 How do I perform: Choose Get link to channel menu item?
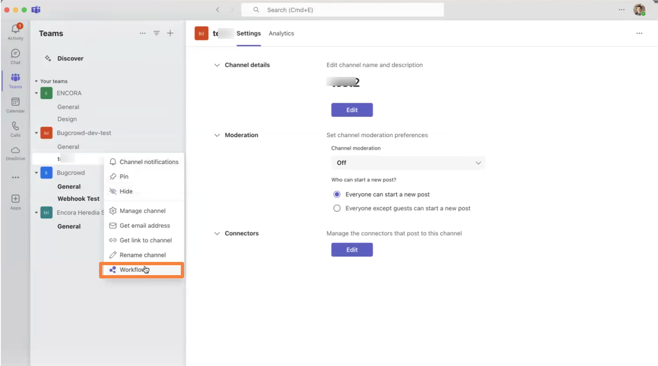pos(144,240)
